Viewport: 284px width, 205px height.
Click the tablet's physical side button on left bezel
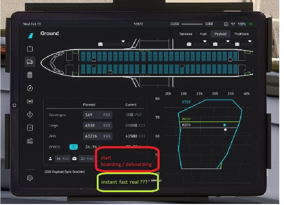pos(14,105)
